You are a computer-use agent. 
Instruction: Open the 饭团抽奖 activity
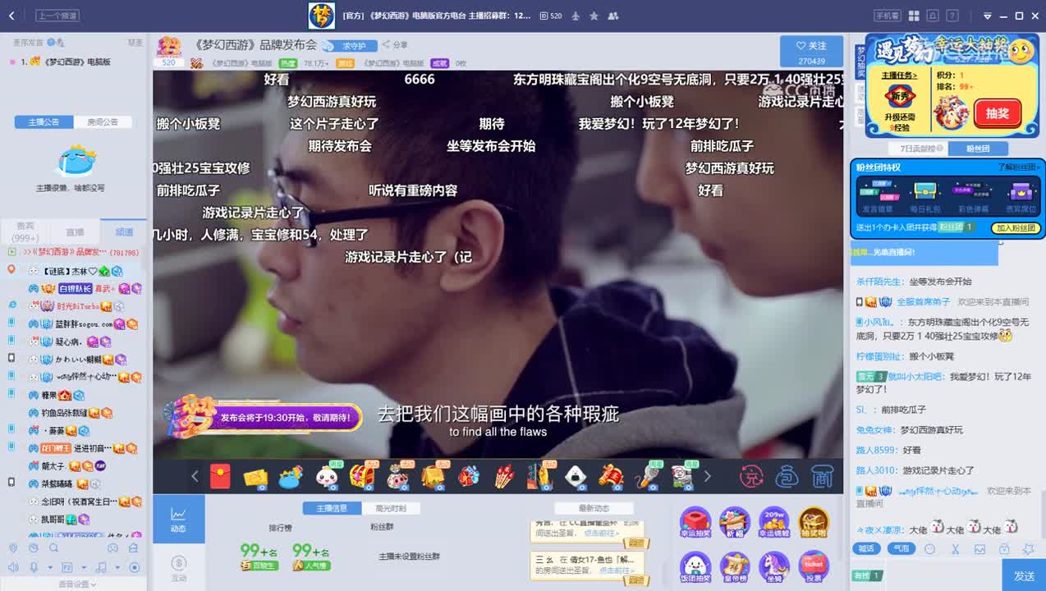695,568
